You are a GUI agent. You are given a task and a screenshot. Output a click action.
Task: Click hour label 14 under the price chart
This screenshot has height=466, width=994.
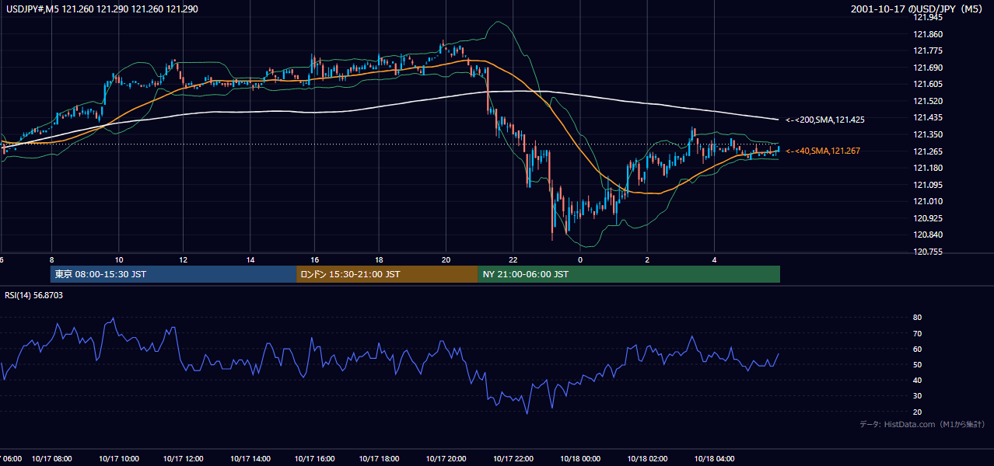tap(250, 259)
